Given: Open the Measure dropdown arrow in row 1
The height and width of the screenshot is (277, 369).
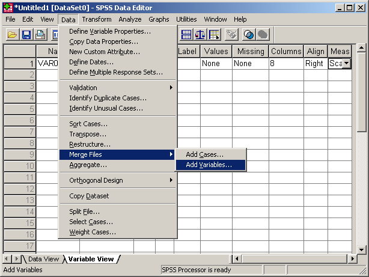Looking at the screenshot, I should tap(346, 64).
